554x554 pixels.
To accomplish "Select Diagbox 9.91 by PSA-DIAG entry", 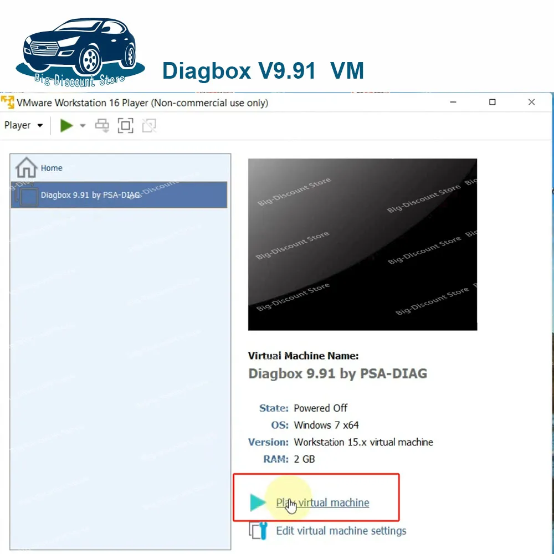I will [x=119, y=194].
